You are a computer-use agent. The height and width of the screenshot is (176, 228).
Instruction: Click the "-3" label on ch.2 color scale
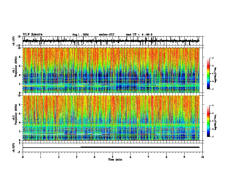tap(212, 106)
